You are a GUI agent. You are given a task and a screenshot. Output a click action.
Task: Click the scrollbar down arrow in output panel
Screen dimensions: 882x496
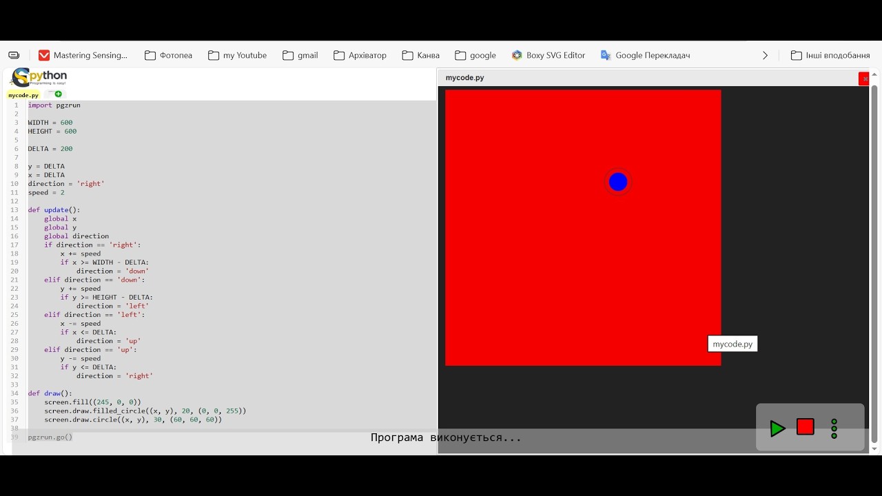pyautogui.click(x=874, y=448)
